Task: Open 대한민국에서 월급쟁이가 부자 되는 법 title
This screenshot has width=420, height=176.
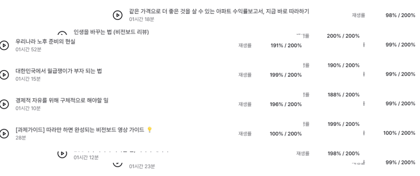Action: (x=59, y=71)
